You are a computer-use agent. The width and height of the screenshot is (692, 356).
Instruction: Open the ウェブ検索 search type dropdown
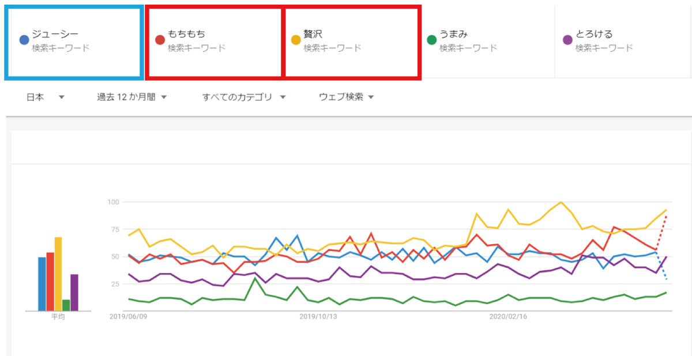tap(346, 97)
